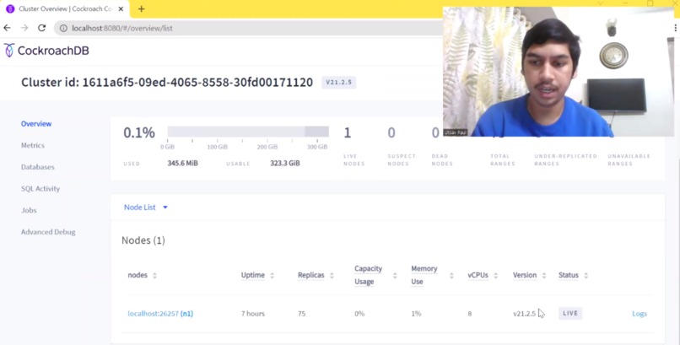This screenshot has width=680, height=345.
Task: Select the Cluster Overview browser tab
Action: [x=65, y=8]
